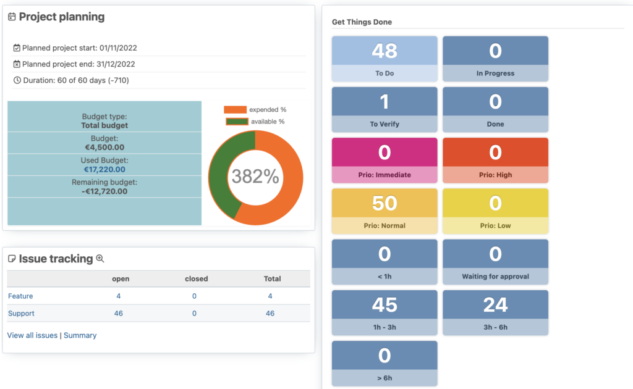Click the count of open Support issues
The height and width of the screenshot is (389, 633).
point(117,313)
